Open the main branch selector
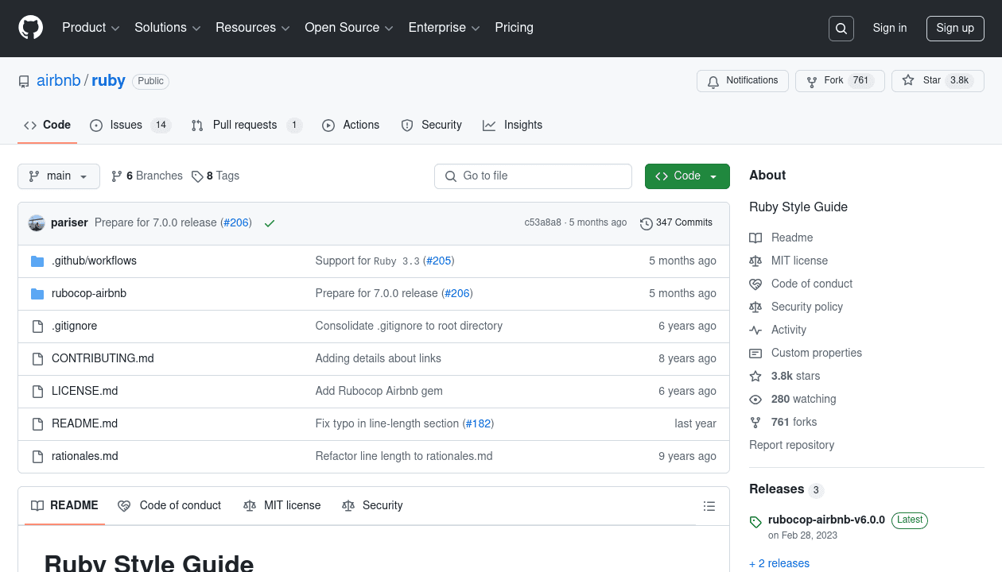1002x572 pixels. tap(58, 176)
